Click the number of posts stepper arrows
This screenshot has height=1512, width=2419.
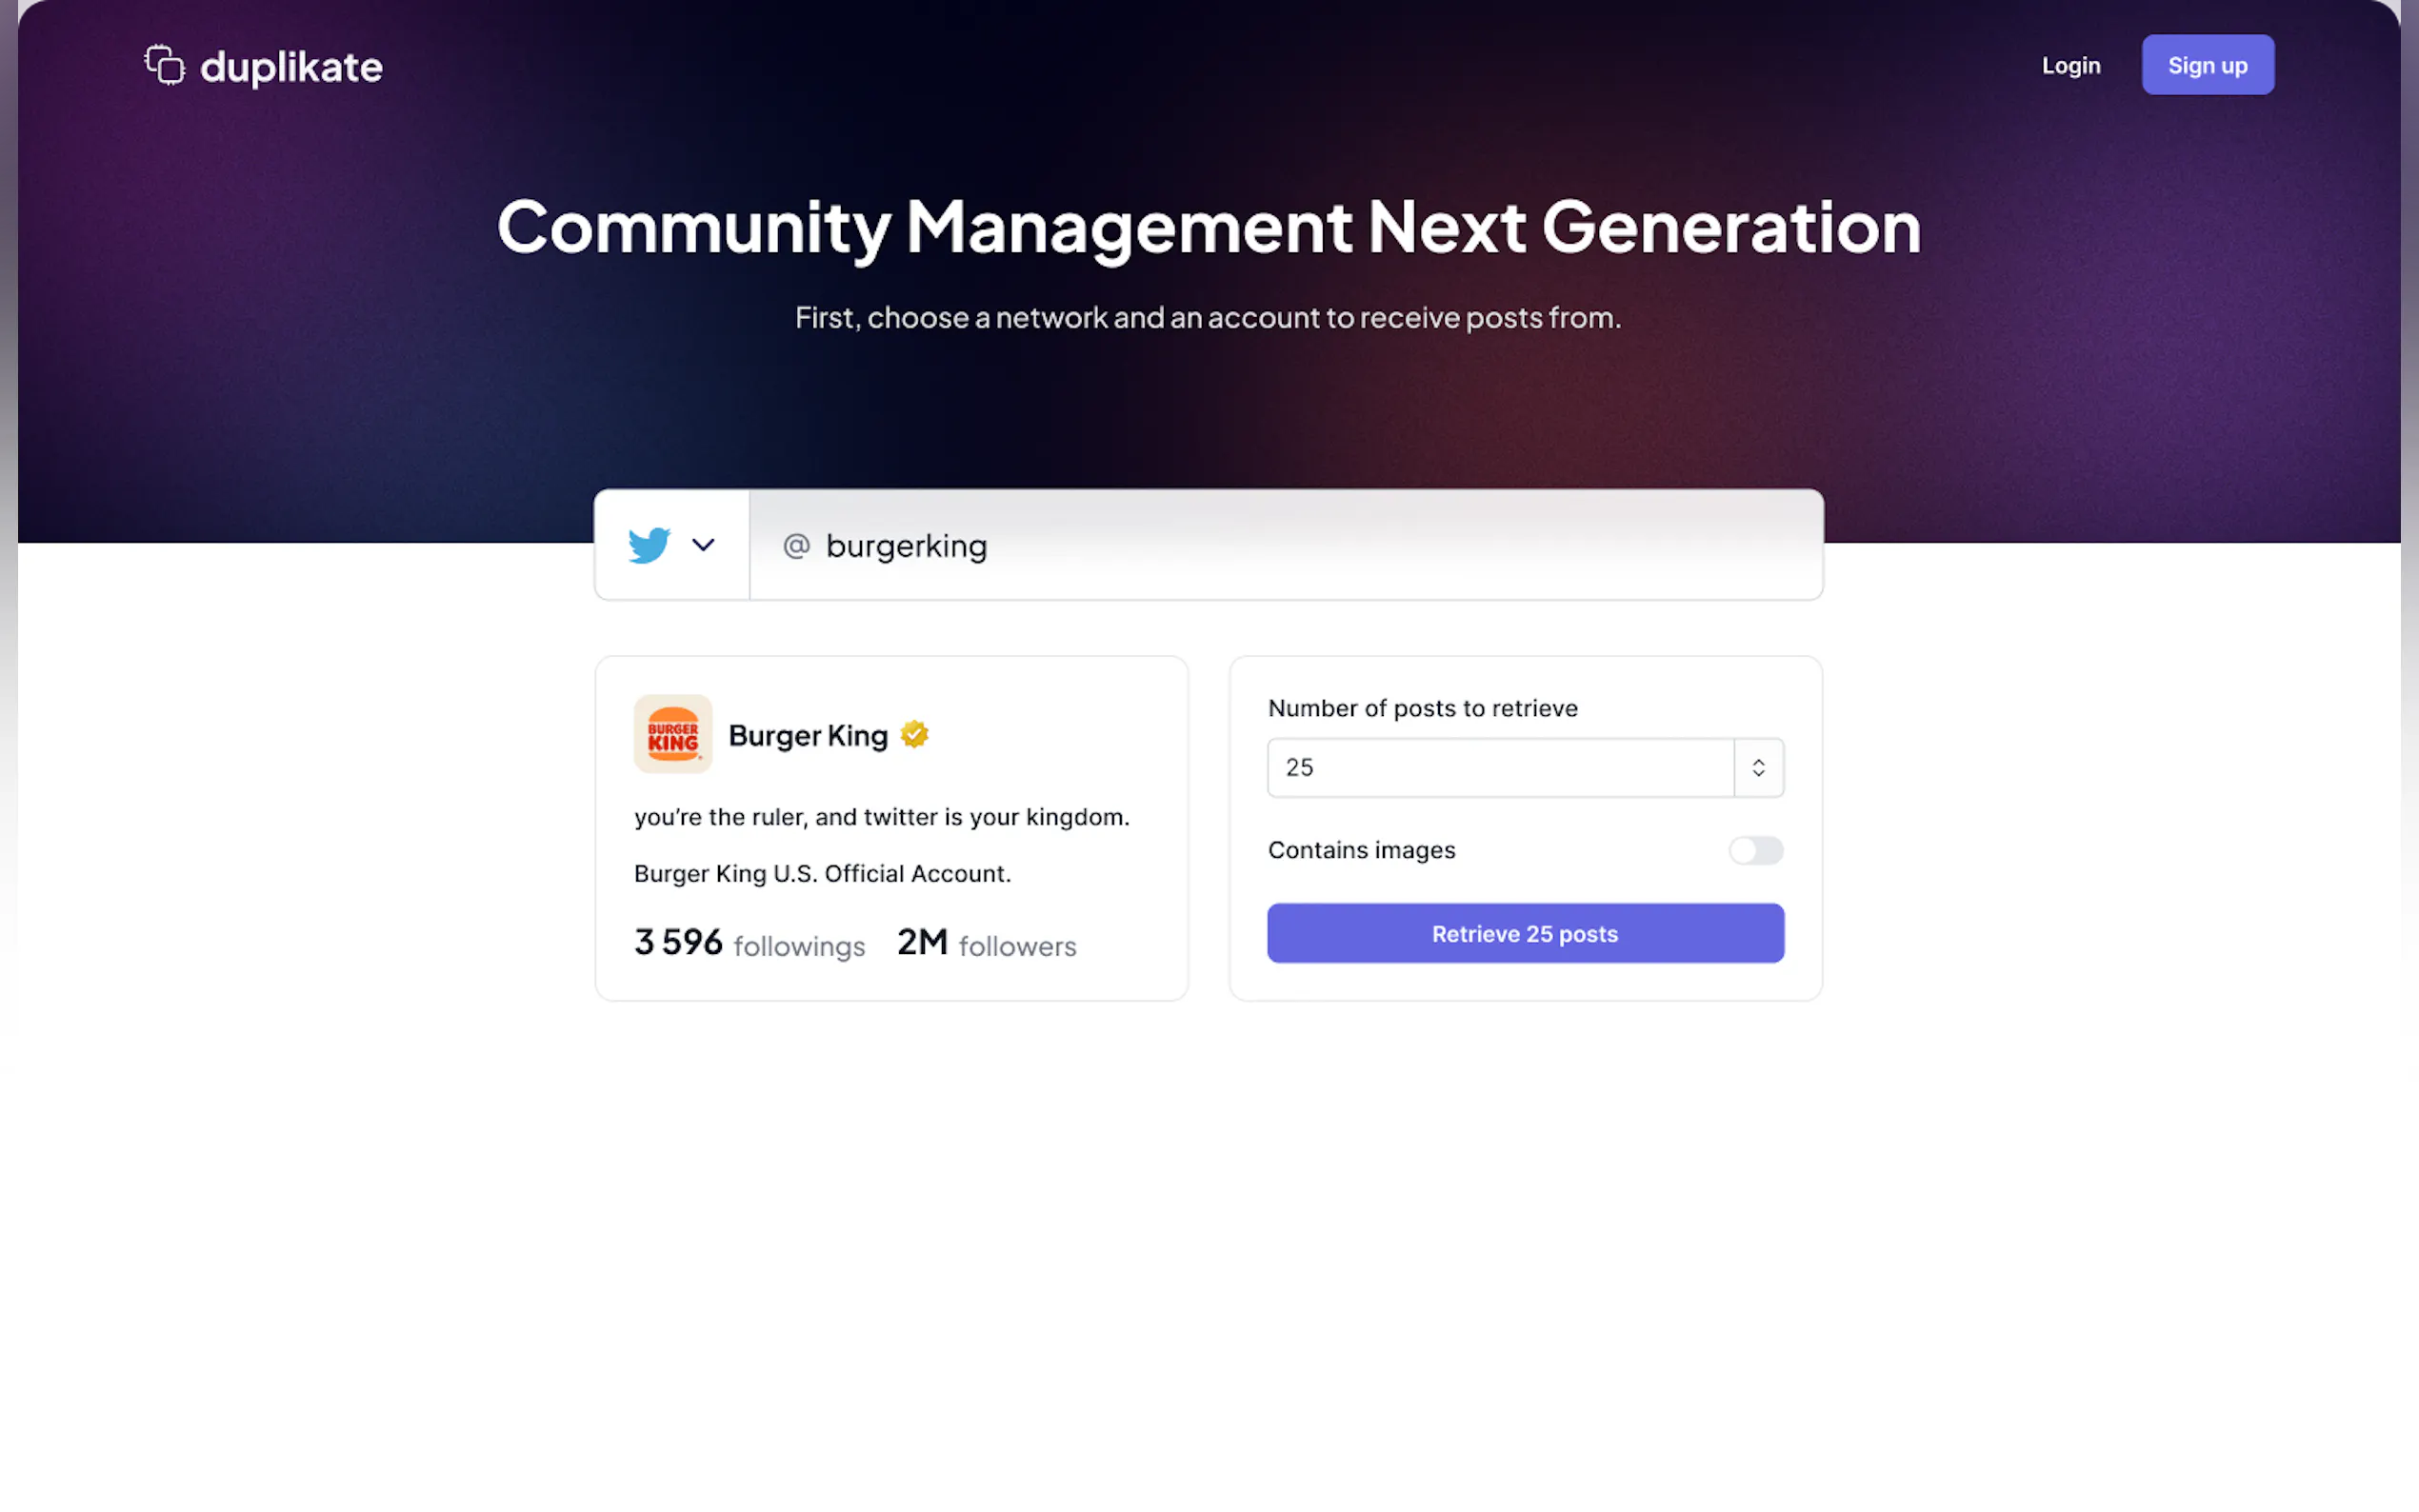coord(1758,767)
